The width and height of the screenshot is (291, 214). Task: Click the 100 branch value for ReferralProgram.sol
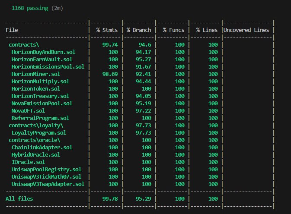click(147, 118)
